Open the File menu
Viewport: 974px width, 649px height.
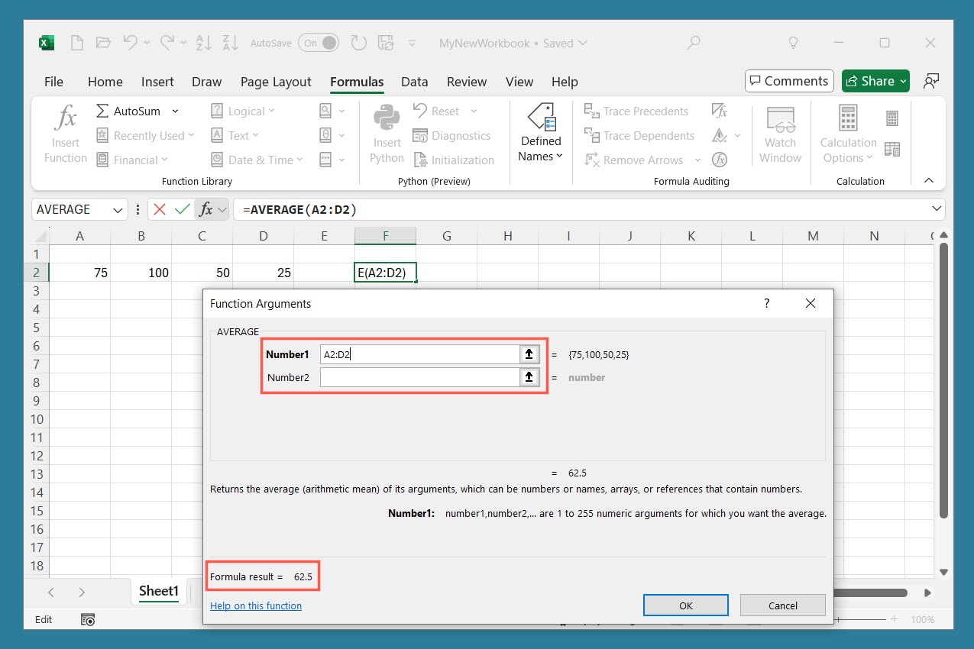coord(53,82)
